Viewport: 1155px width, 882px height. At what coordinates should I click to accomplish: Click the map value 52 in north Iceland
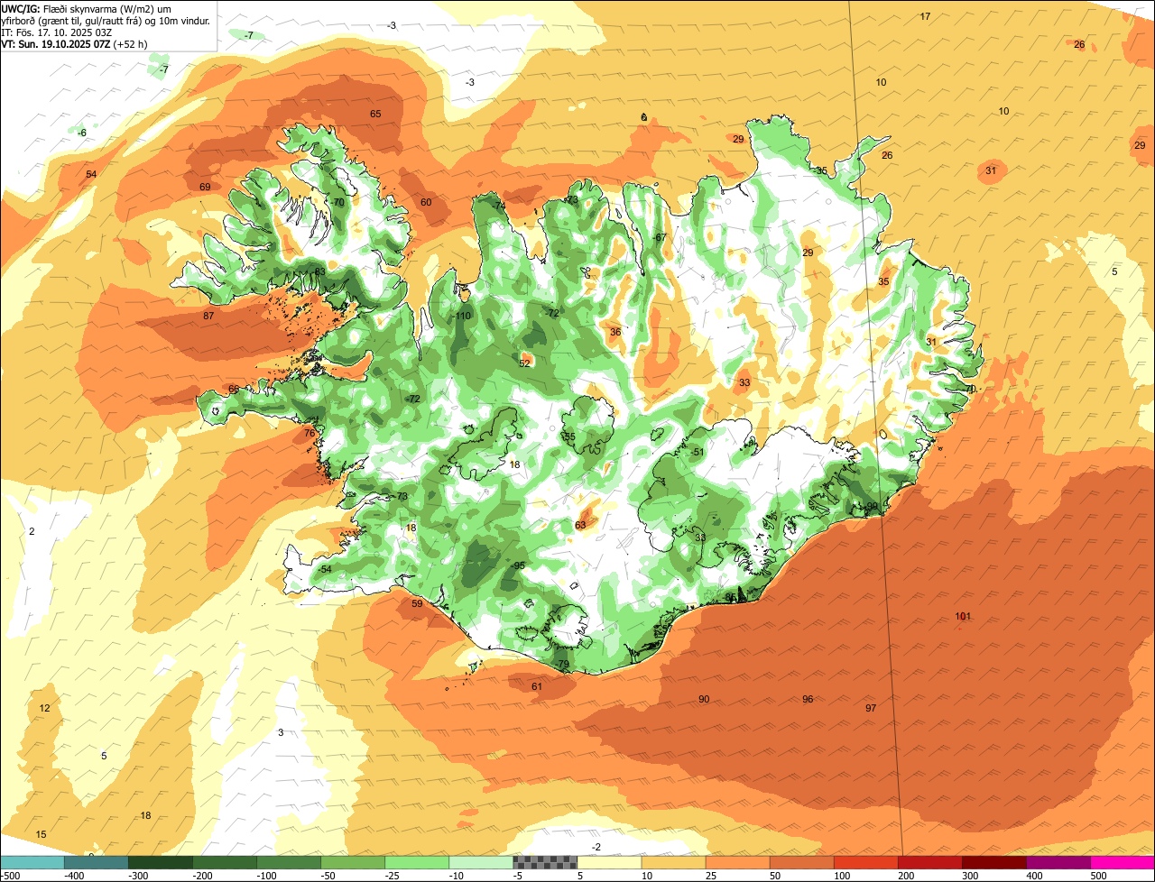524,363
